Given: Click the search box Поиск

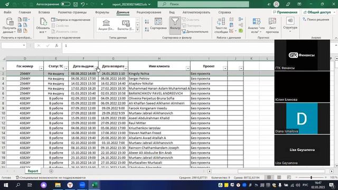Looking at the screenshot, I should (x=203, y=4).
